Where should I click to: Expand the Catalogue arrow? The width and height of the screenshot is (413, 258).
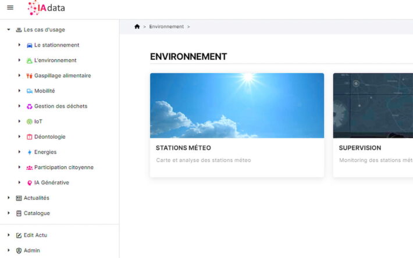pyautogui.click(x=9, y=213)
